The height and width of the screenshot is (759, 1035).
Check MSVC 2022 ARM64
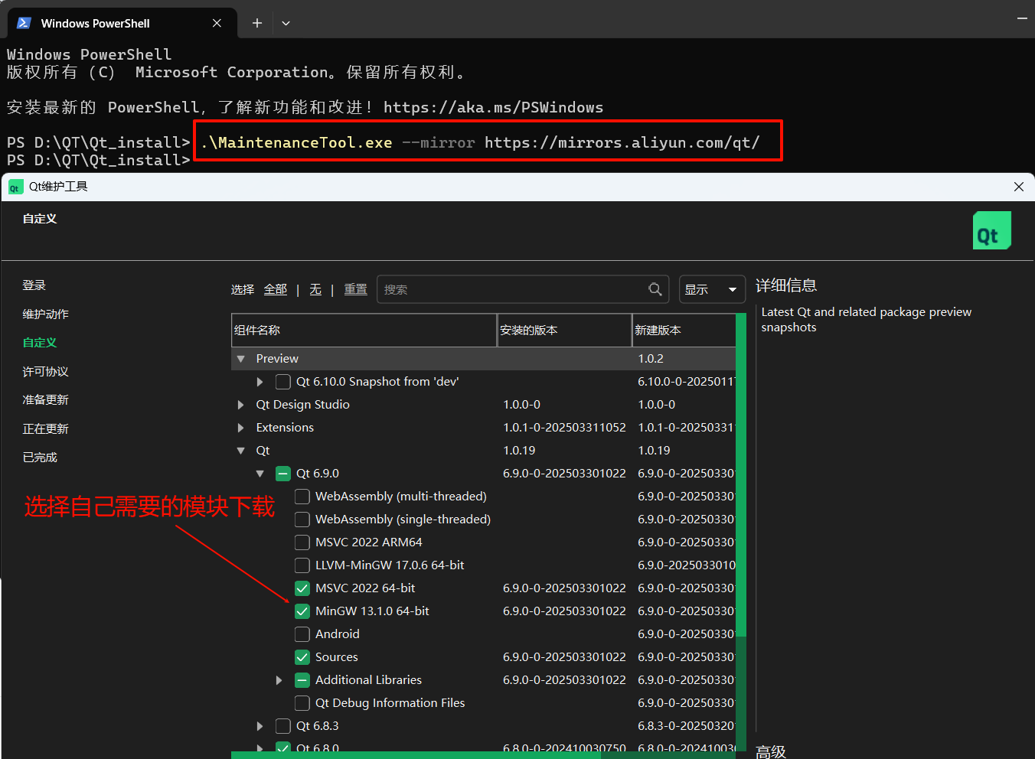(302, 542)
